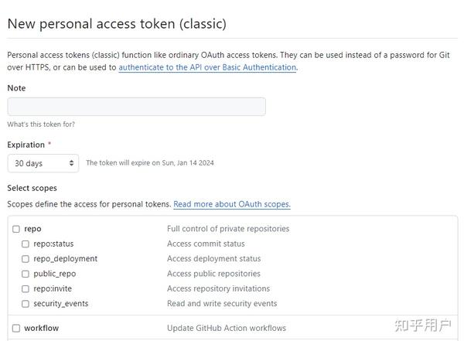
Task: Check the workflow scope checkbox
Action: click(15, 329)
